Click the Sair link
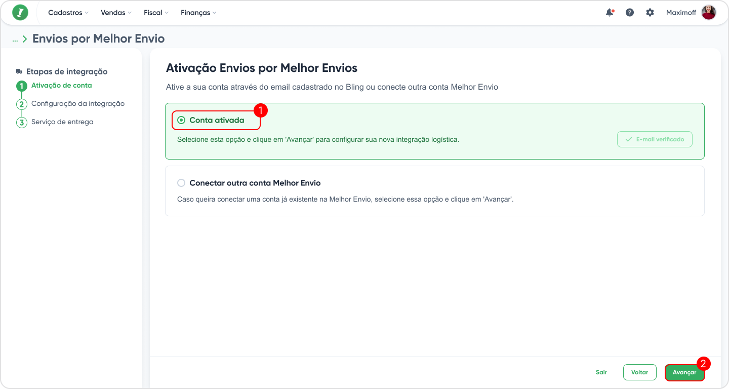The width and height of the screenshot is (729, 389). pos(601,372)
